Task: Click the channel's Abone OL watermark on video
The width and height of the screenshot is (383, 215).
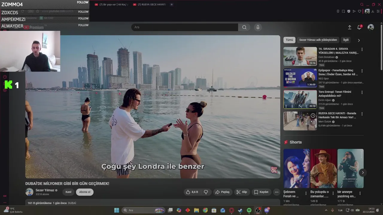Action: tap(274, 170)
